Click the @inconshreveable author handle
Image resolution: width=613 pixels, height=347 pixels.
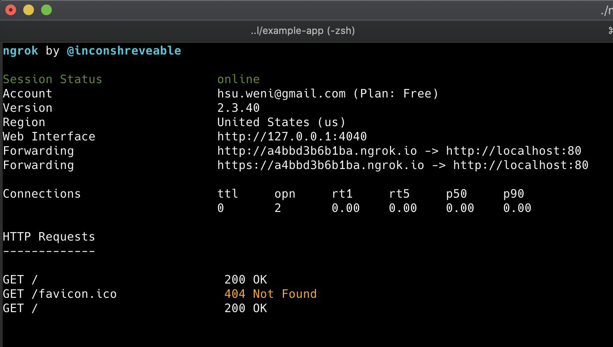(x=124, y=51)
